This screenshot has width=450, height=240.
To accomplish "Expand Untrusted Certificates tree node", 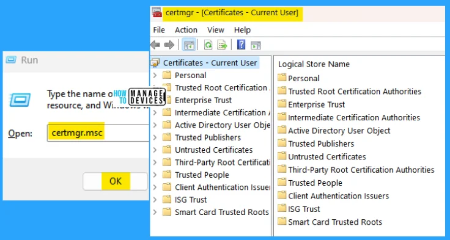I will (x=155, y=150).
